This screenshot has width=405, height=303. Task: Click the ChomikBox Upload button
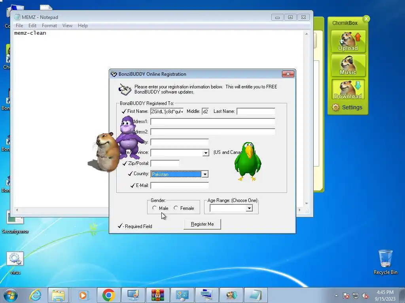coord(348,41)
